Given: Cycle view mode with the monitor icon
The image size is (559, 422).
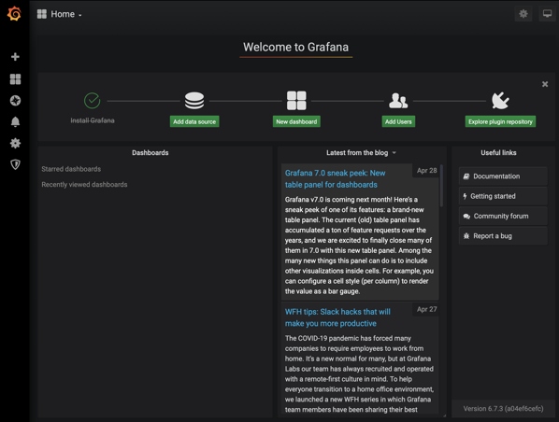Looking at the screenshot, I should click(547, 14).
